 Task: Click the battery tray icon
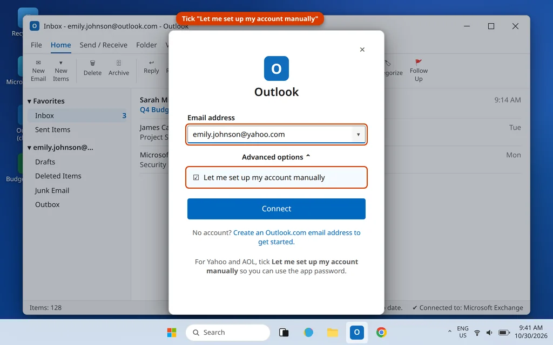pos(504,332)
